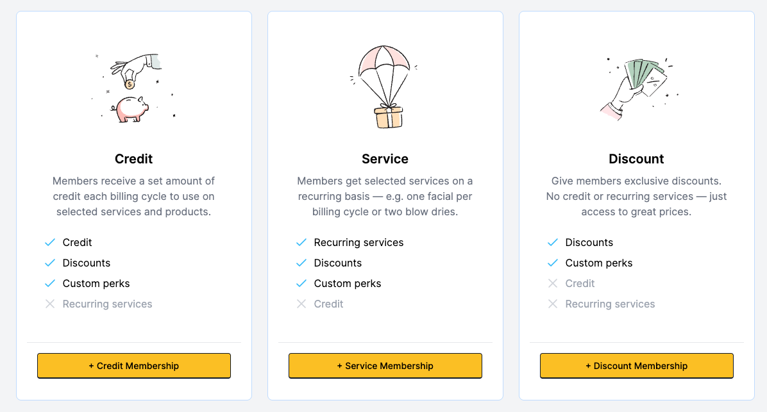Screen dimensions: 767x412
Task: Select the Discount card heading
Action: (x=636, y=159)
